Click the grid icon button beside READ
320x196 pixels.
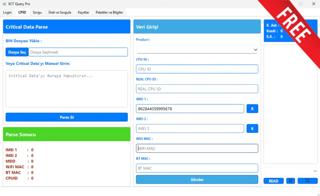290,181
